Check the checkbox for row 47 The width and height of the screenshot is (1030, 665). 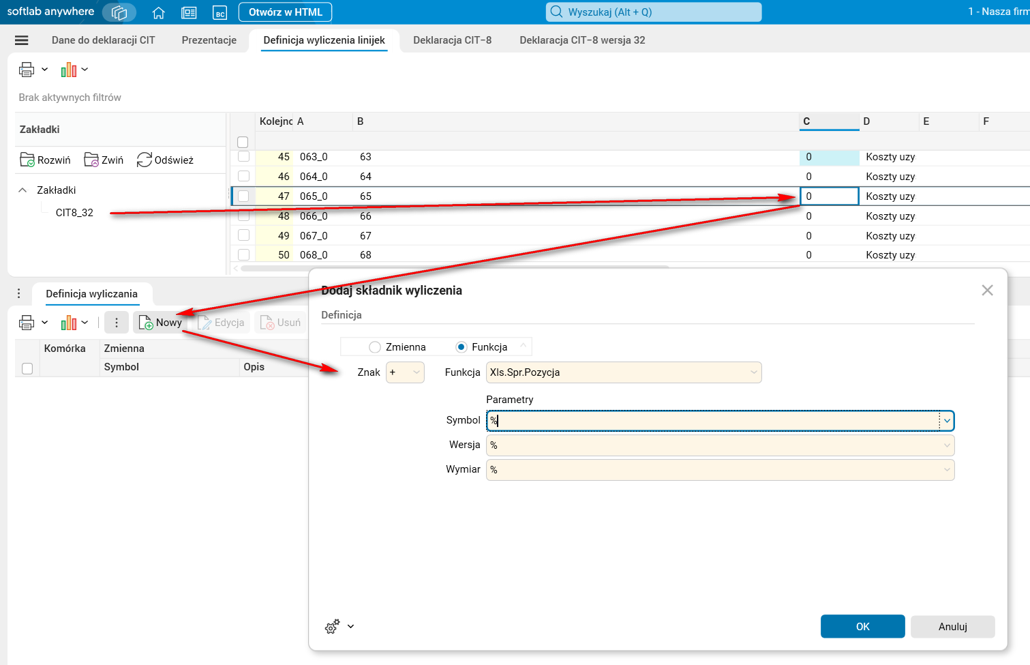(x=243, y=196)
